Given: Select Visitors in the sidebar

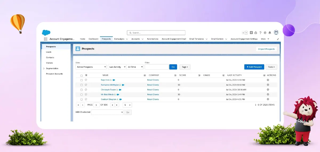Looking at the screenshot, I should (x=49, y=63).
